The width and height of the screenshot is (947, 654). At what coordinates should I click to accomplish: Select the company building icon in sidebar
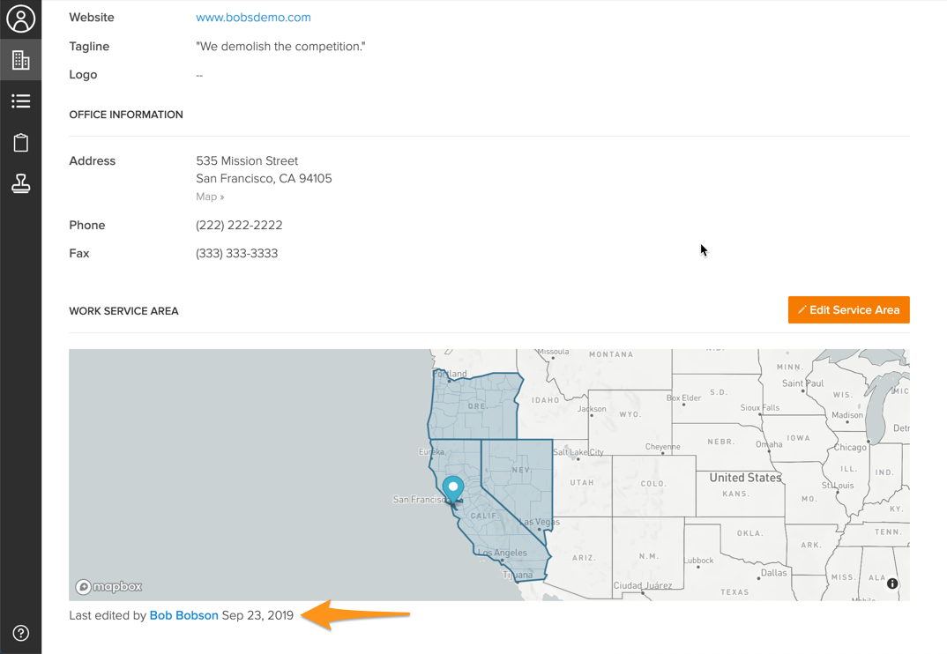[20, 60]
